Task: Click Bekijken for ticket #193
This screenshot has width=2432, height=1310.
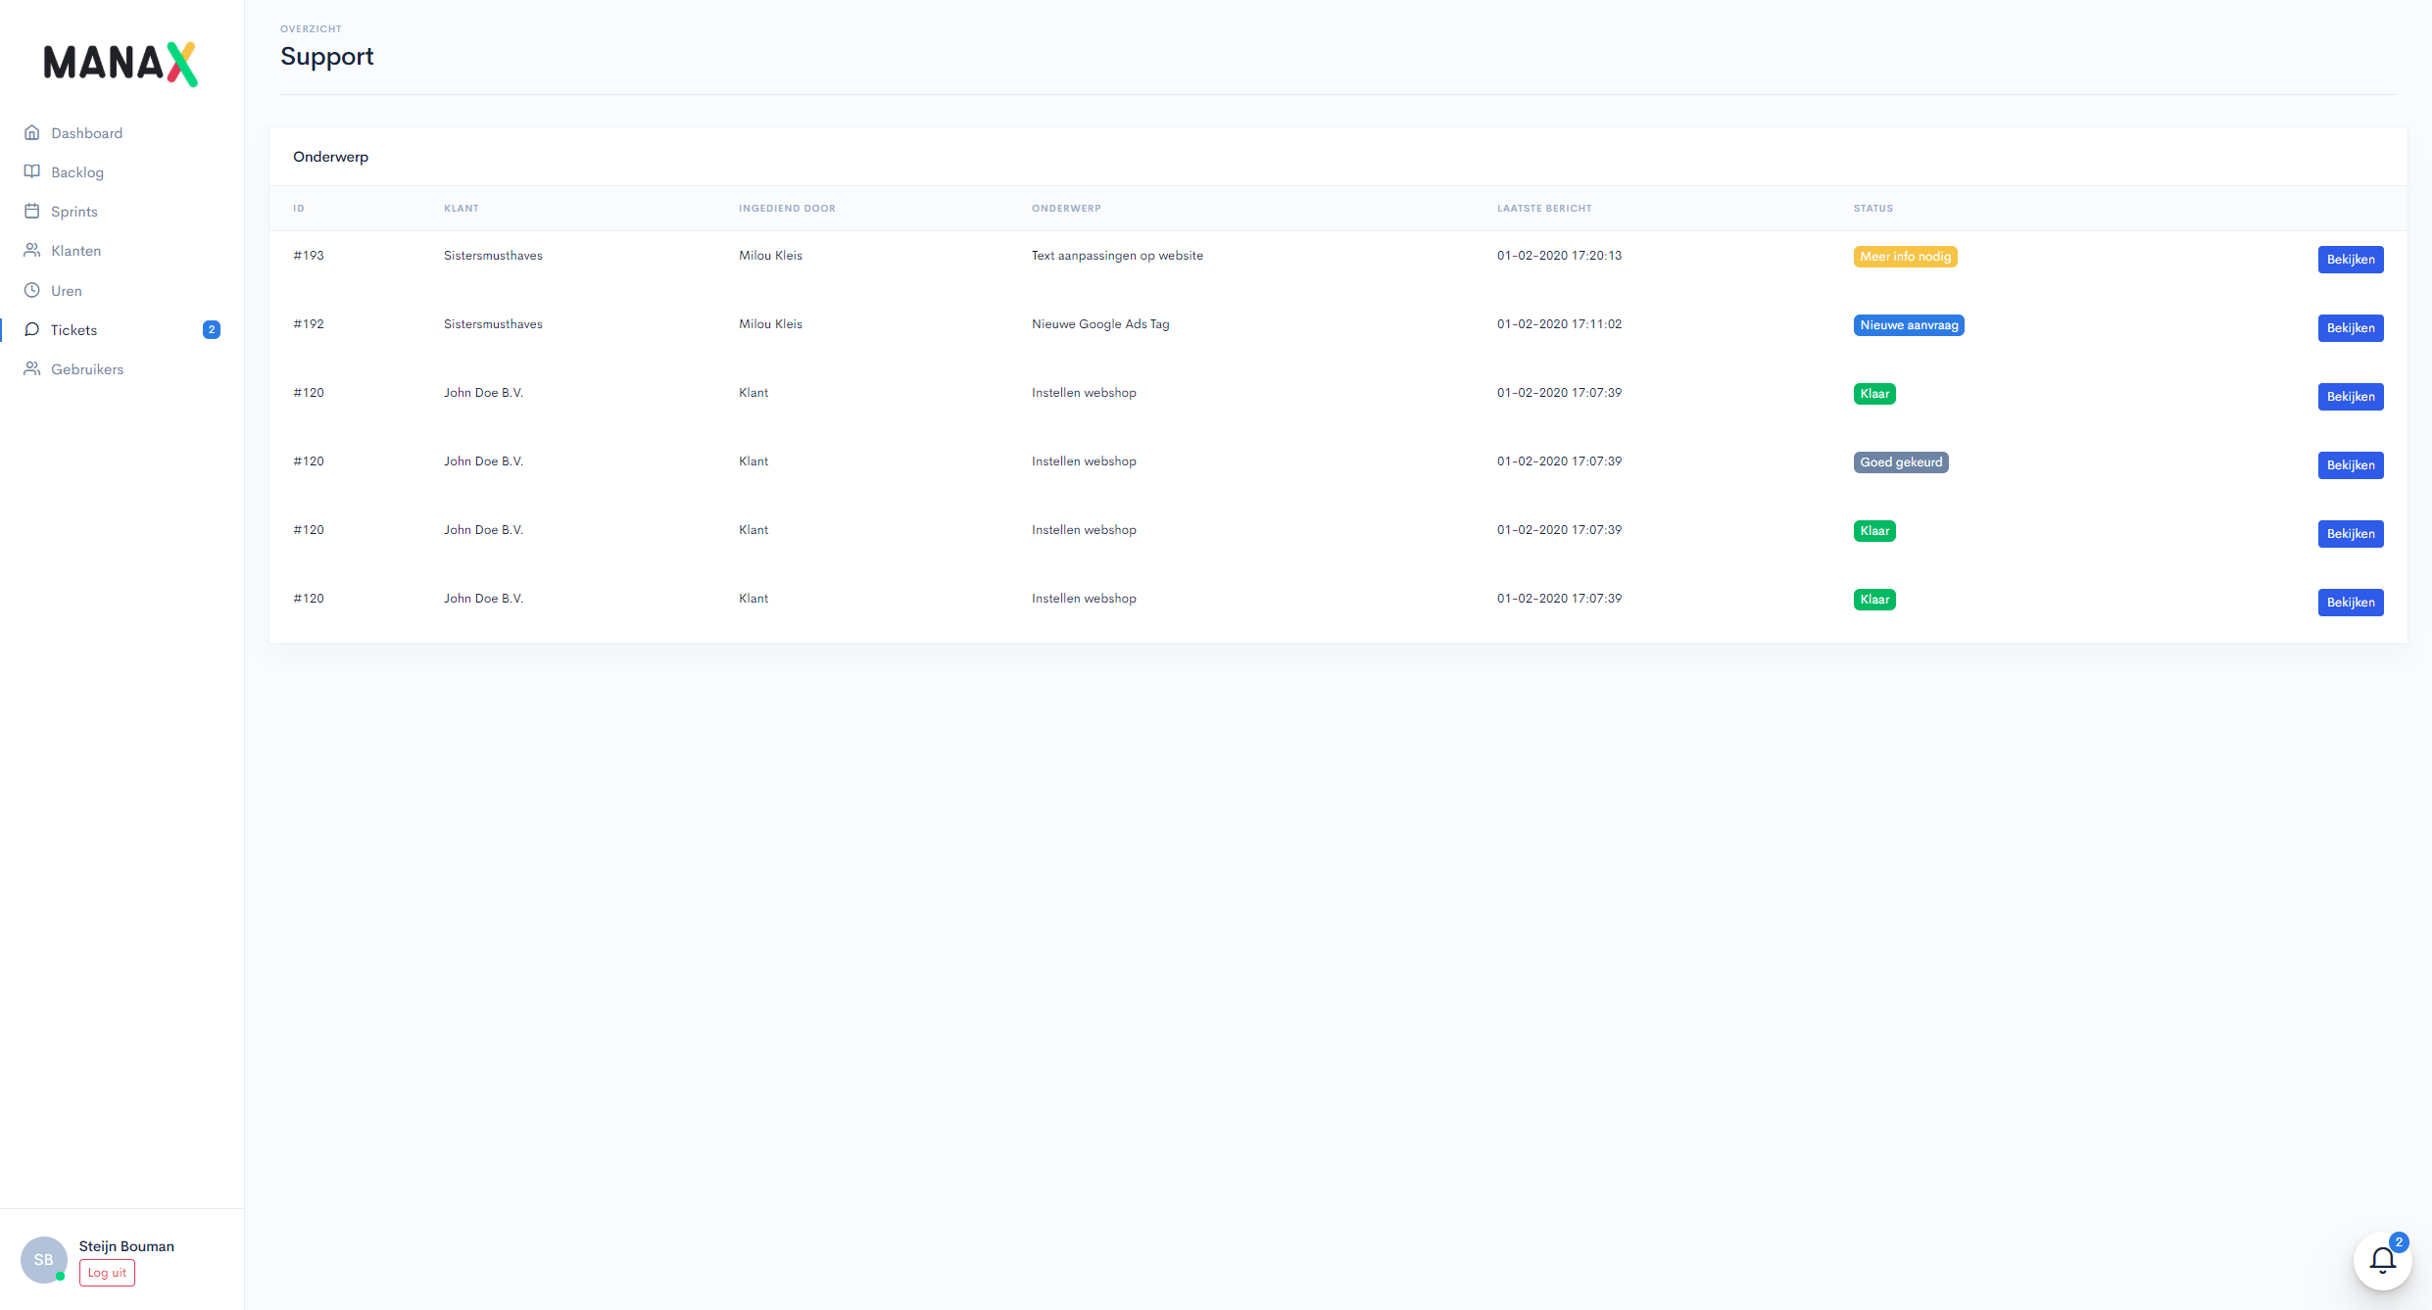Action: click(x=2351, y=260)
